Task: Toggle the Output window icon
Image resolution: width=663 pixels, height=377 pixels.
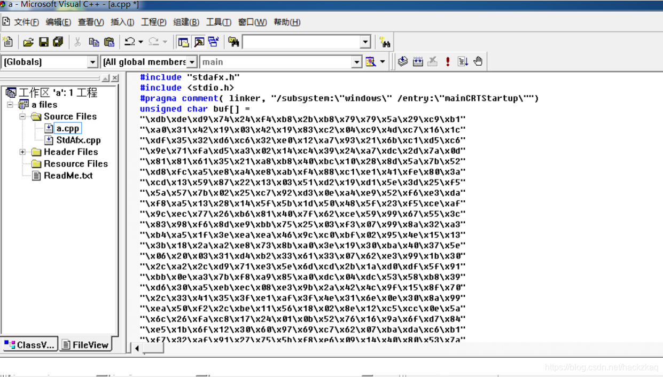Action: tap(199, 42)
